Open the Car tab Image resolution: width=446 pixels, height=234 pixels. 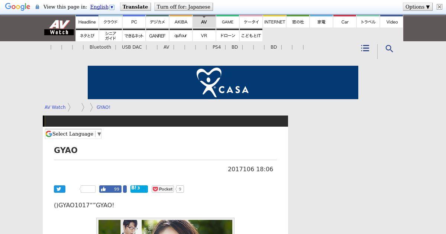345,22
